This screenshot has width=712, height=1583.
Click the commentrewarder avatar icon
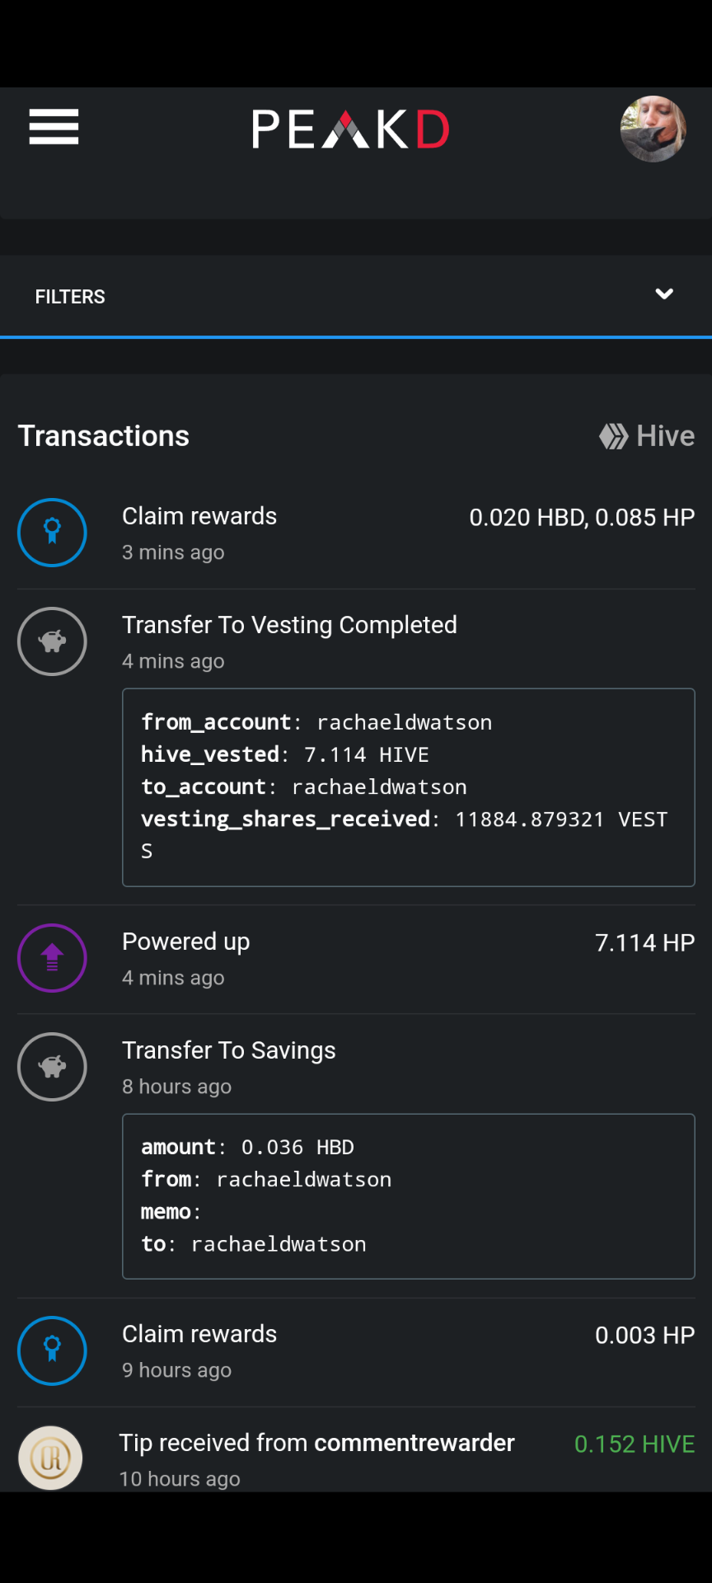[50, 1458]
